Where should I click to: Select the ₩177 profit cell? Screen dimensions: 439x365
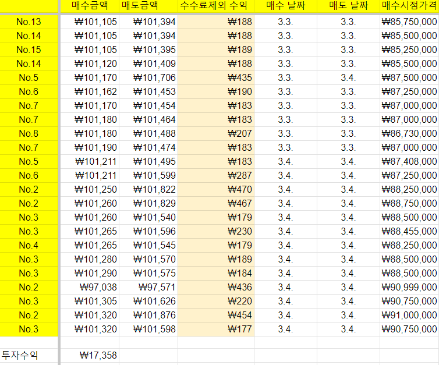pyautogui.click(x=216, y=329)
